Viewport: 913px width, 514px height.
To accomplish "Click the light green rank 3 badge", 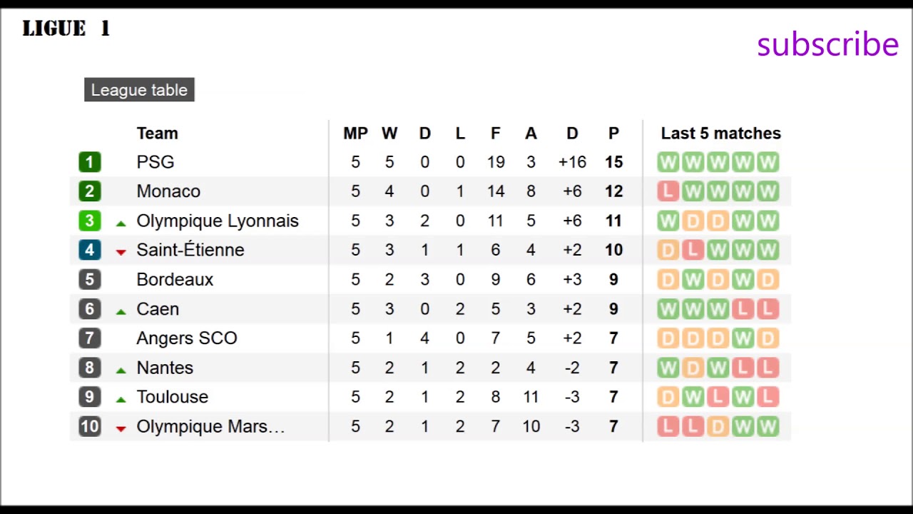I will pos(89,221).
